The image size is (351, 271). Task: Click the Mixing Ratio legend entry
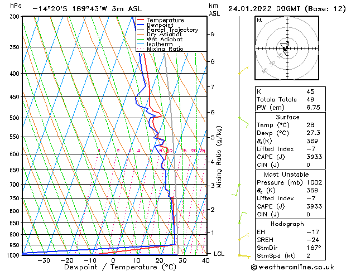coord(160,49)
